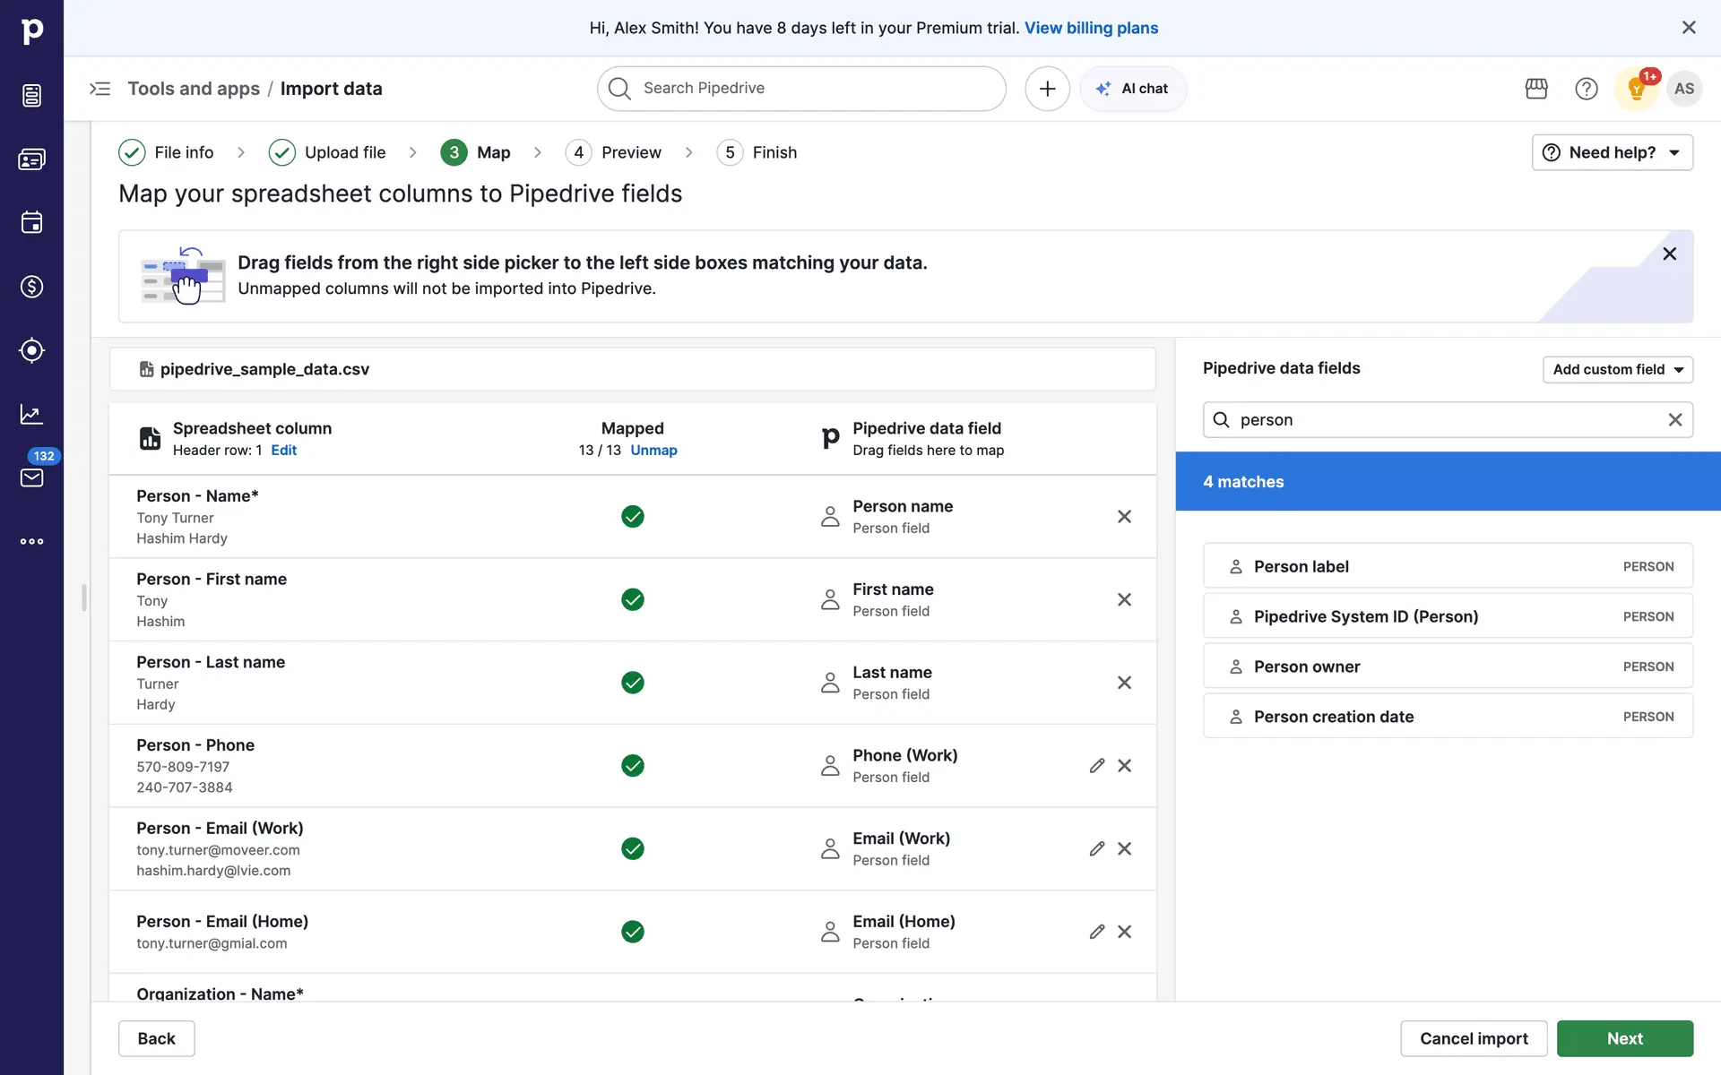
Task: Click lightbulb notifications icon
Action: point(1636,89)
